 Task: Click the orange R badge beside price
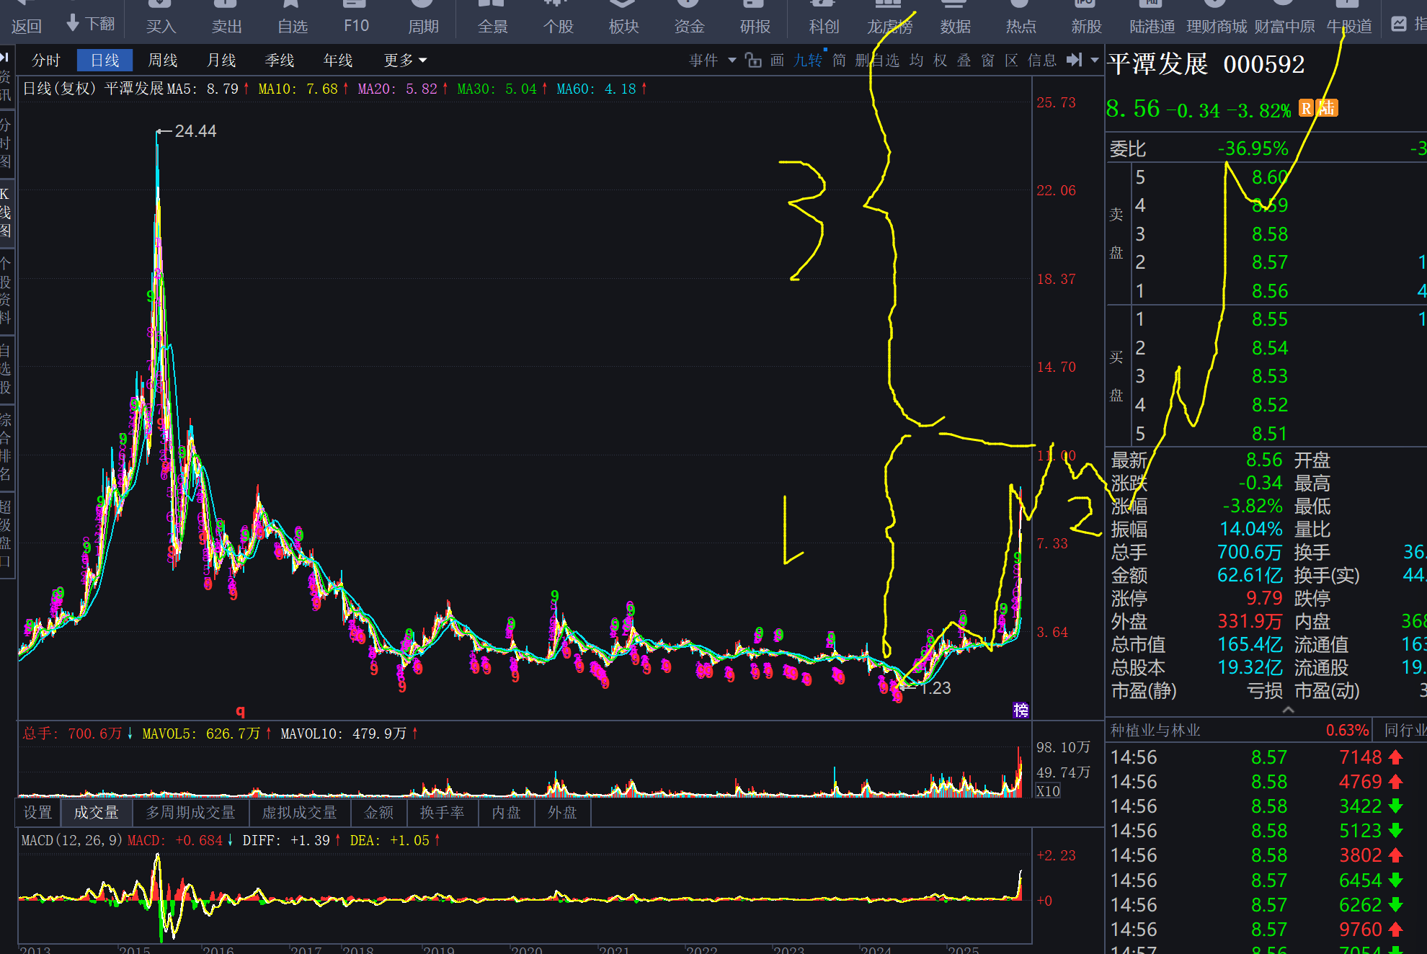[x=1306, y=109]
